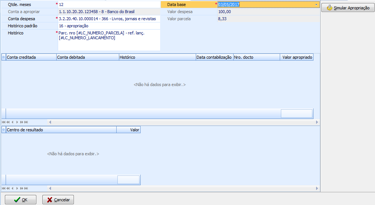The height and width of the screenshot is (205, 375).
Task: Click the indicator star beside Centro de resultado header
Action: click(4, 130)
